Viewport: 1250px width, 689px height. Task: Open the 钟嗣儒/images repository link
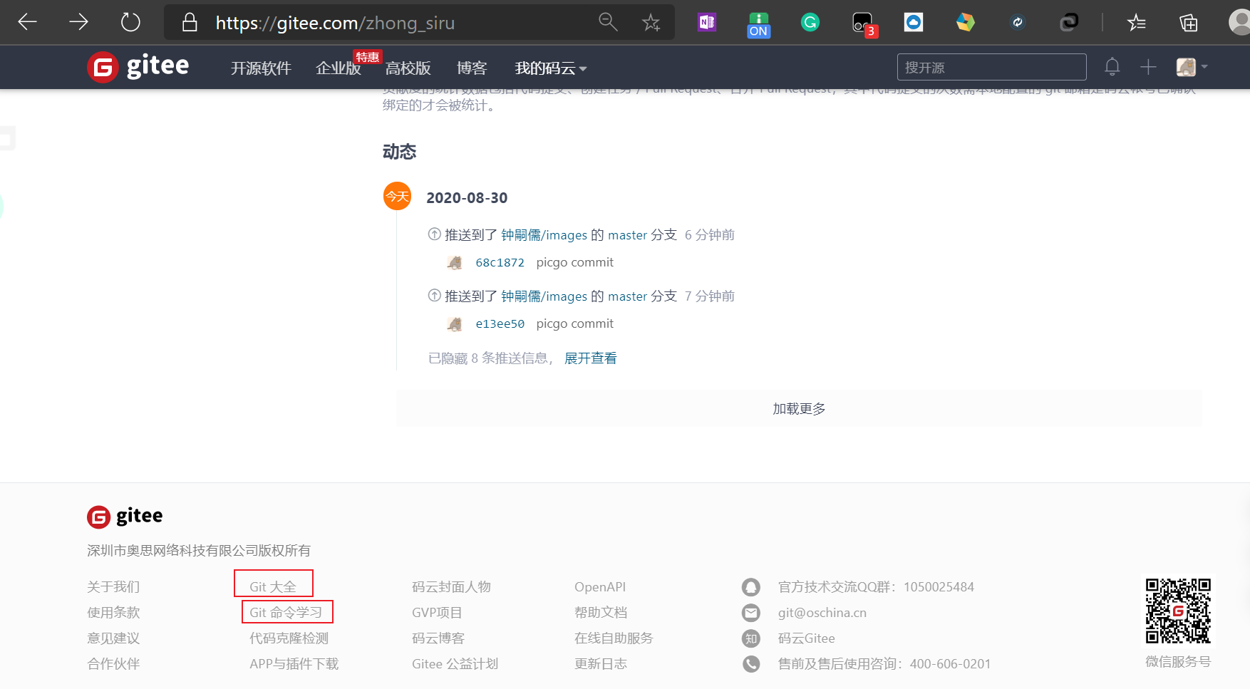544,234
